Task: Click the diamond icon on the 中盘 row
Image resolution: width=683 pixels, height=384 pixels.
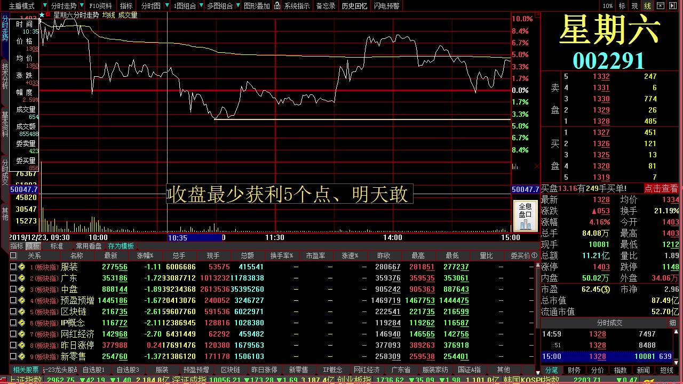Action: pos(22,289)
